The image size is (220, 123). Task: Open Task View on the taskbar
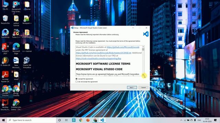66,120
